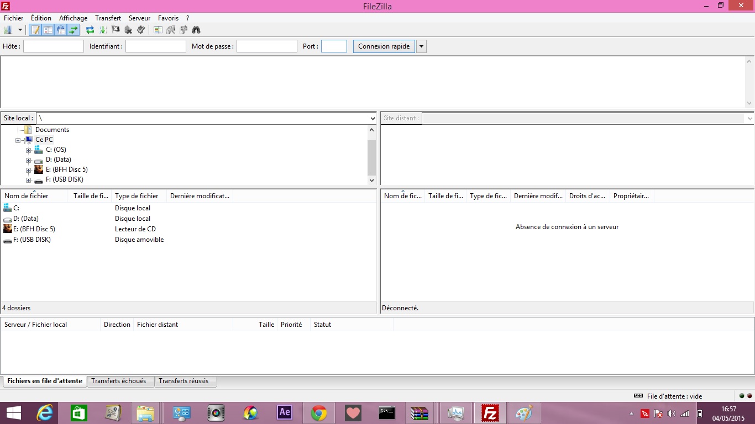
Task: Toggle the remote directory tree view
Action: tap(61, 30)
